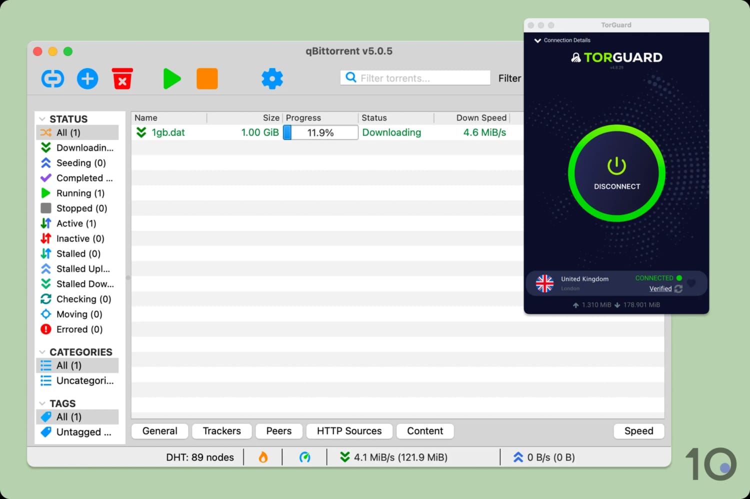This screenshot has height=499, width=750.
Task: Click the United Kingdom flag in TorGuard
Action: tap(544, 283)
